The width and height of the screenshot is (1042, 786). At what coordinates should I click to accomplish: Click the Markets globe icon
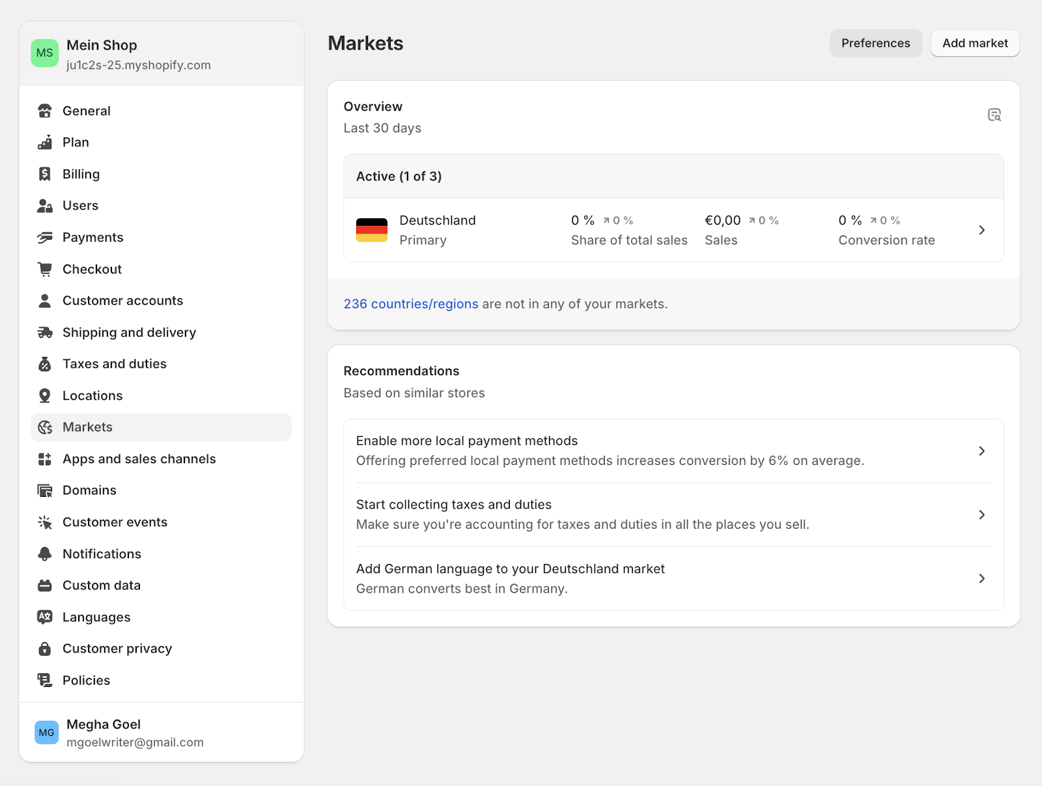(45, 427)
